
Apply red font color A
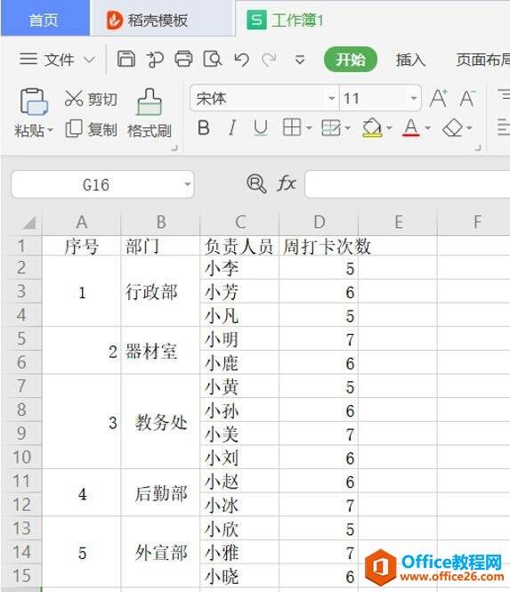411,127
